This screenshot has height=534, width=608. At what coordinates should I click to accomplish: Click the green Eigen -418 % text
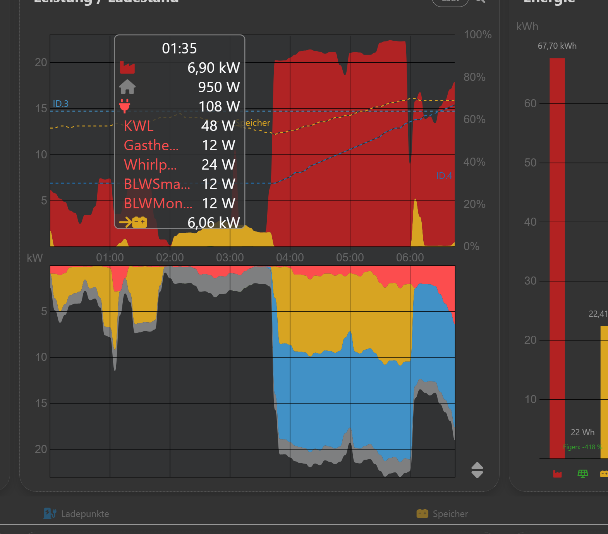click(582, 447)
